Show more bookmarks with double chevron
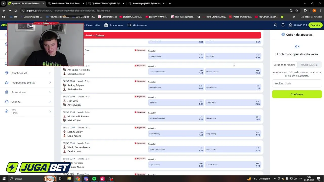The height and width of the screenshot is (182, 324). point(294,17)
